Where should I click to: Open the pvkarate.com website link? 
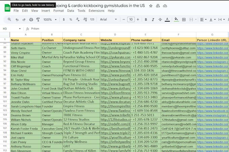coord(116,57)
